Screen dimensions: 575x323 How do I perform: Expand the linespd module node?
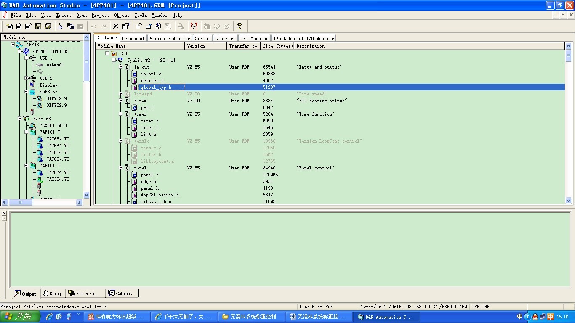coord(121,94)
